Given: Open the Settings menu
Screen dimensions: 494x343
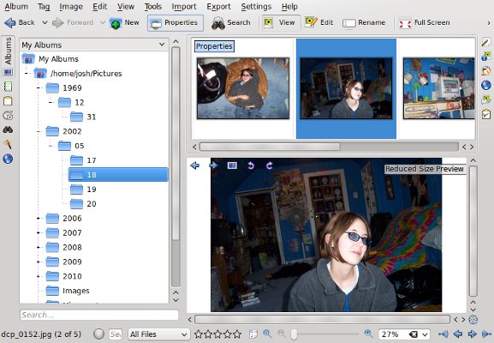Looking at the screenshot, I should 256,6.
